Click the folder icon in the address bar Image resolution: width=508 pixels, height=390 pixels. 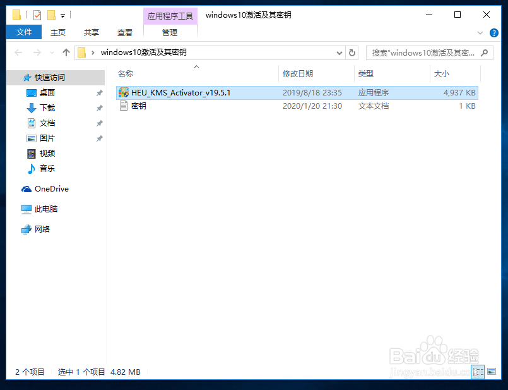pos(81,52)
